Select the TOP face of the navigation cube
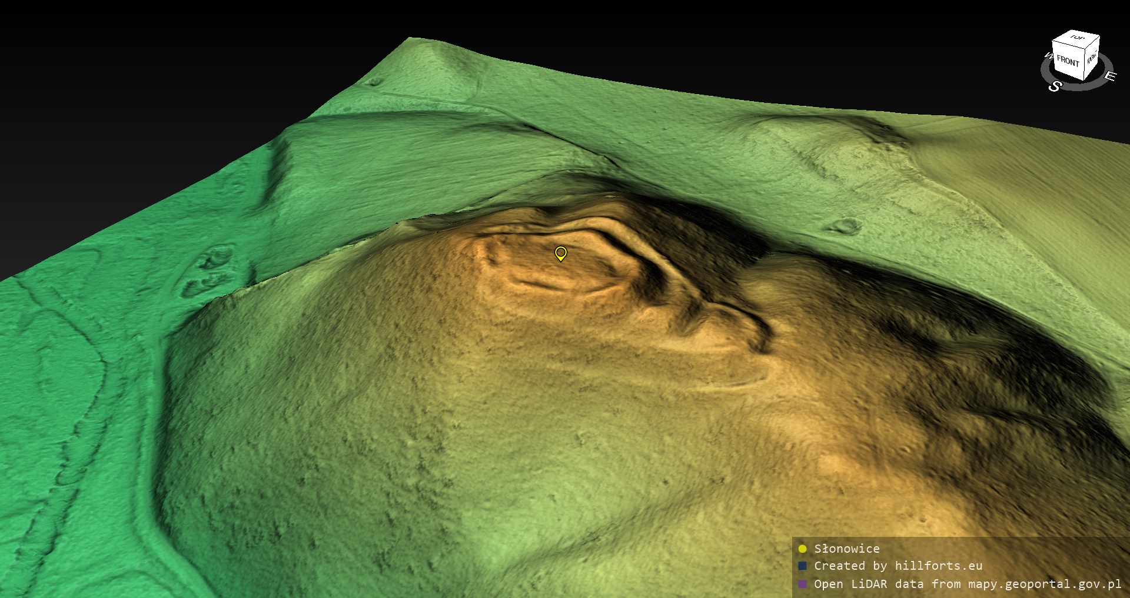Viewport: 1130px width, 598px height. click(x=1077, y=38)
